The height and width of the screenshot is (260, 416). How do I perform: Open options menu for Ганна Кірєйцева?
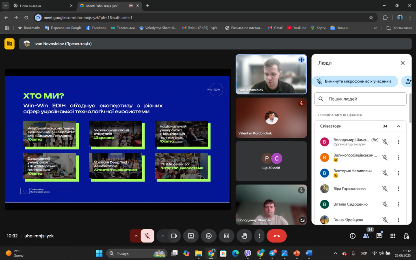[398, 220]
